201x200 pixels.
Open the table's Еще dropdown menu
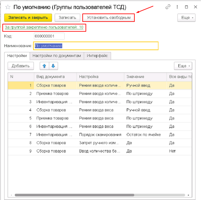point(183,66)
